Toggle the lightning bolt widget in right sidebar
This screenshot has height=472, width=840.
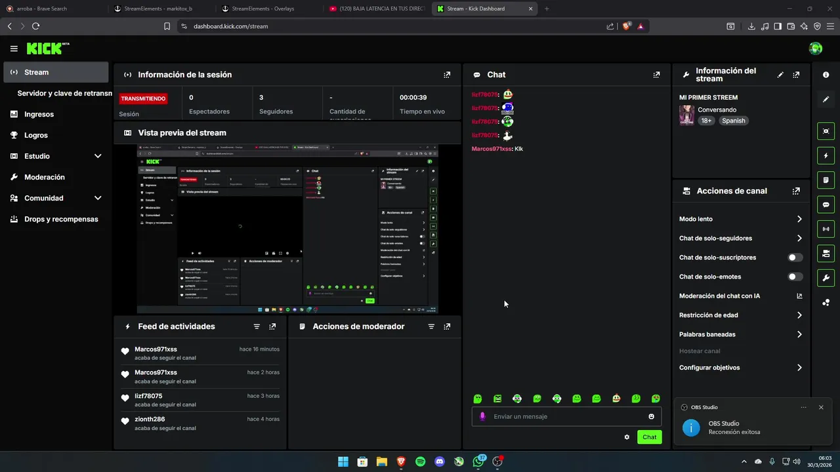826,156
